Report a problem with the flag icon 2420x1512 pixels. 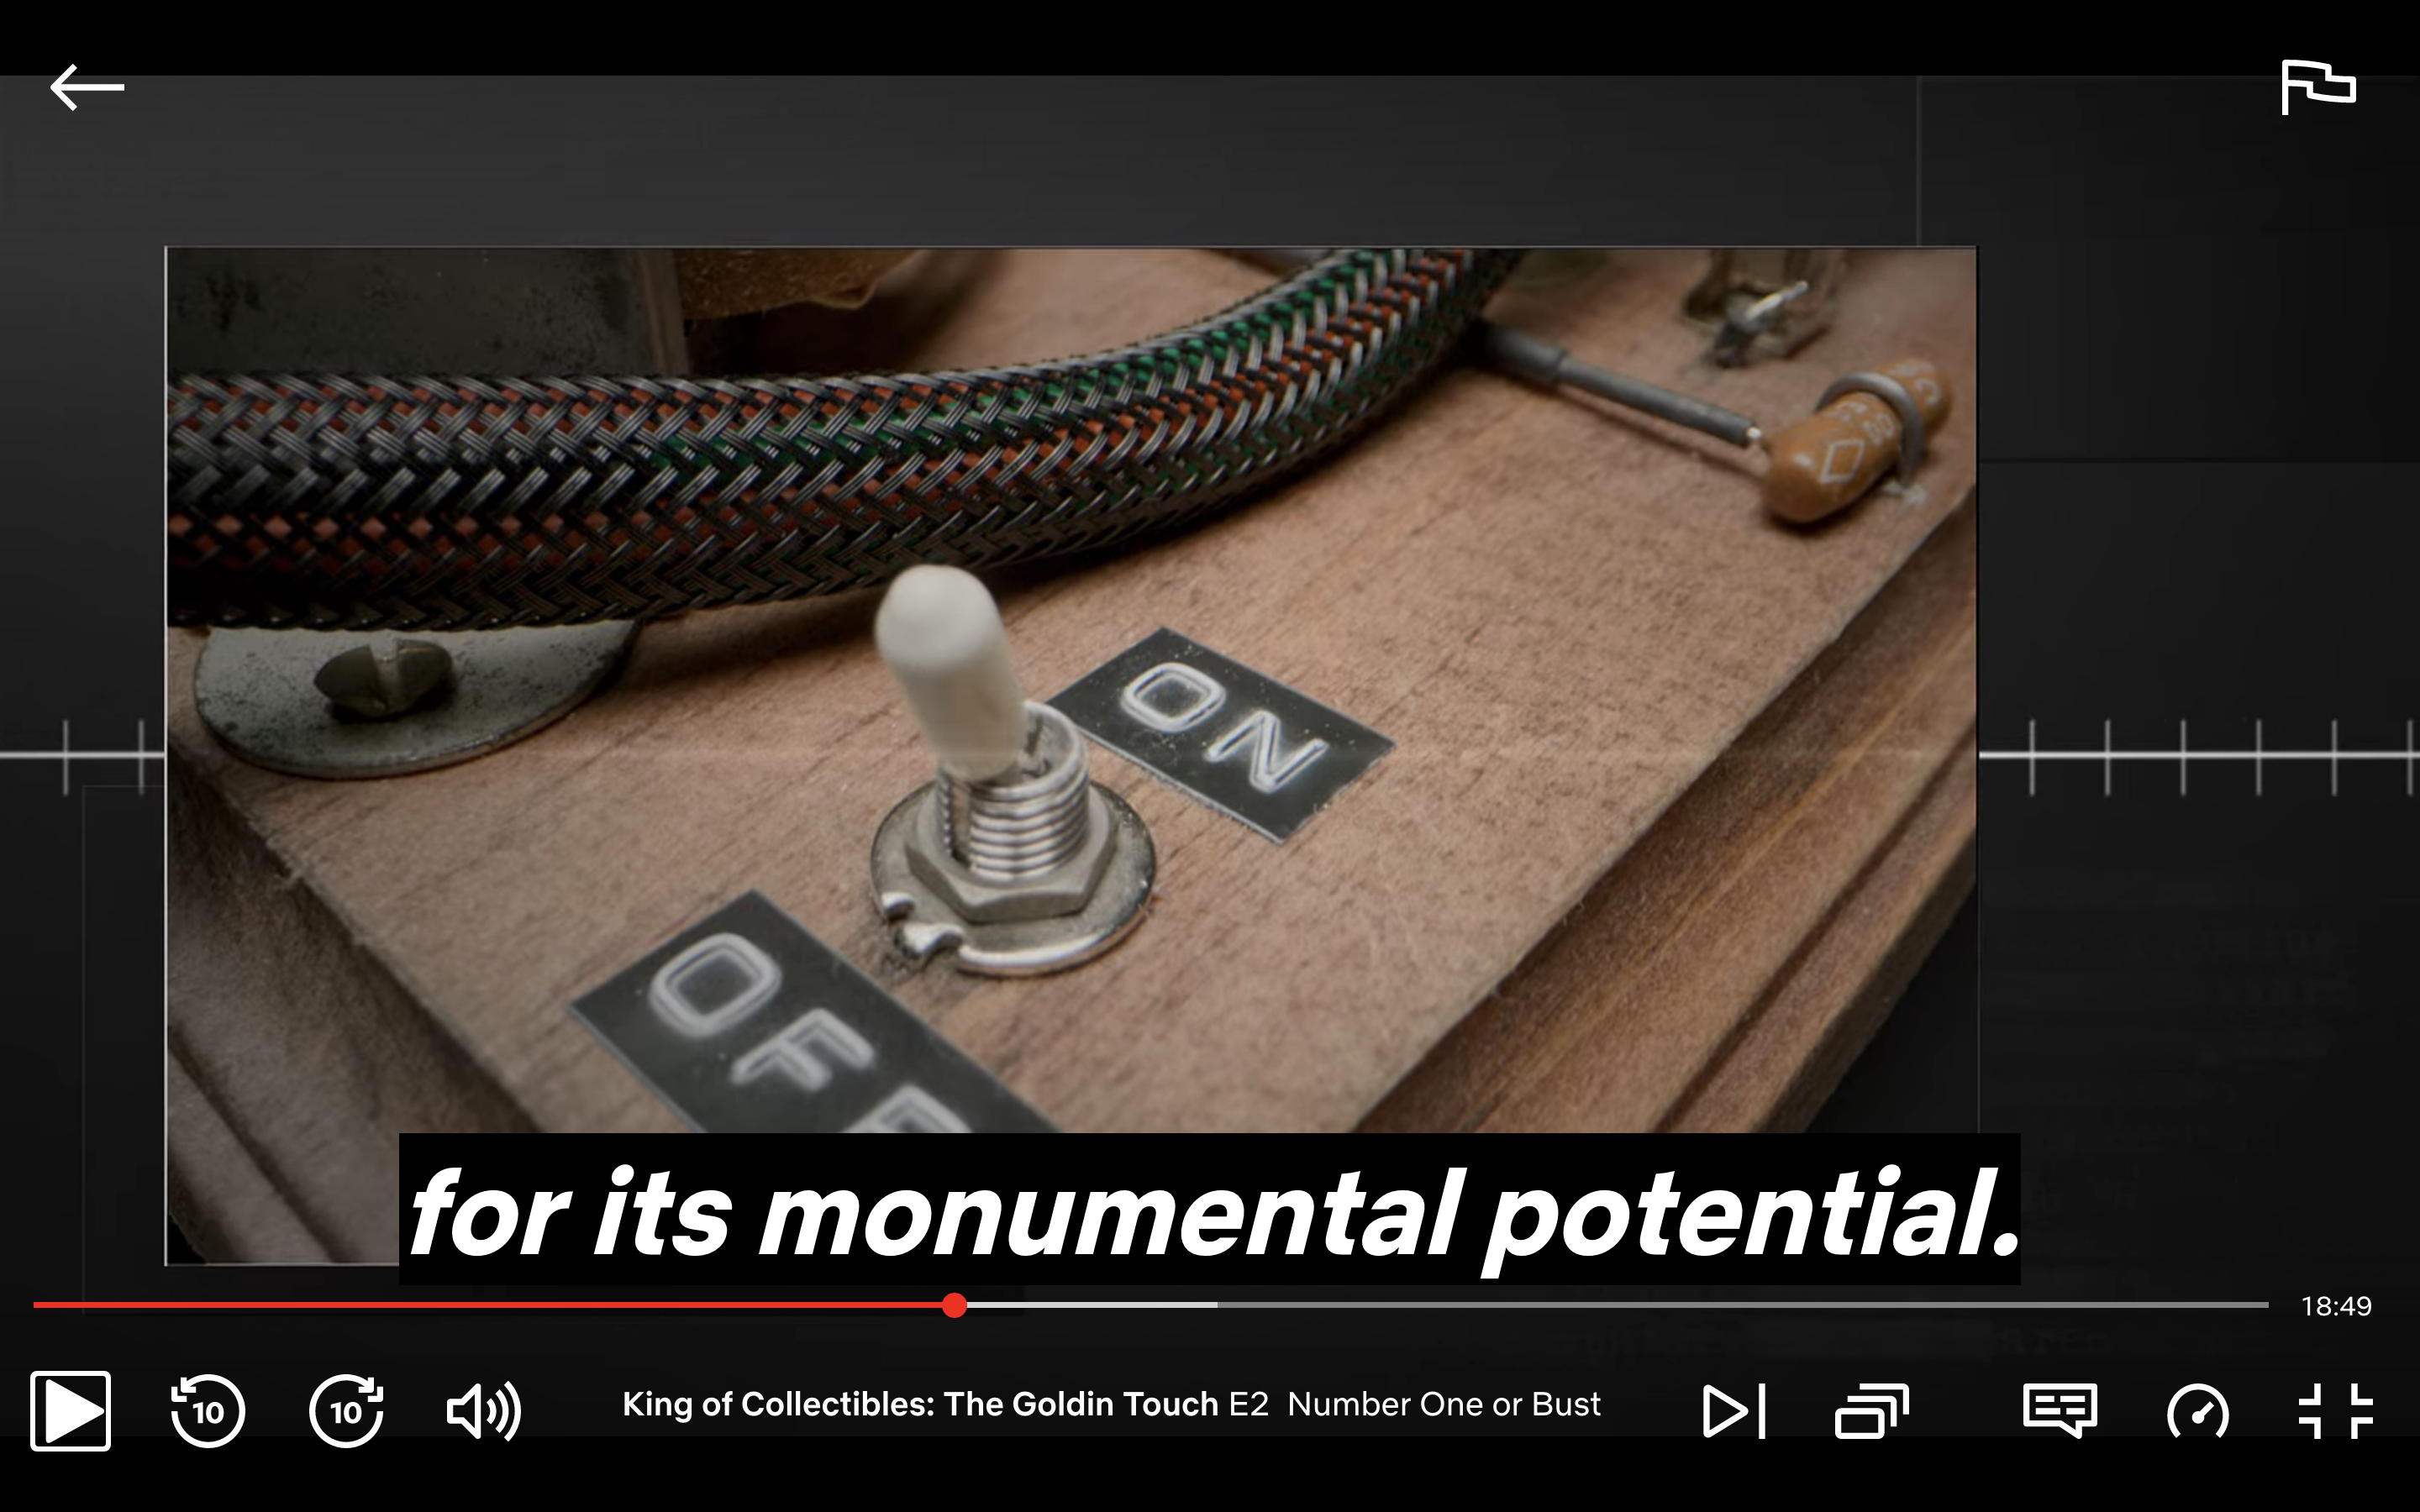click(2318, 87)
